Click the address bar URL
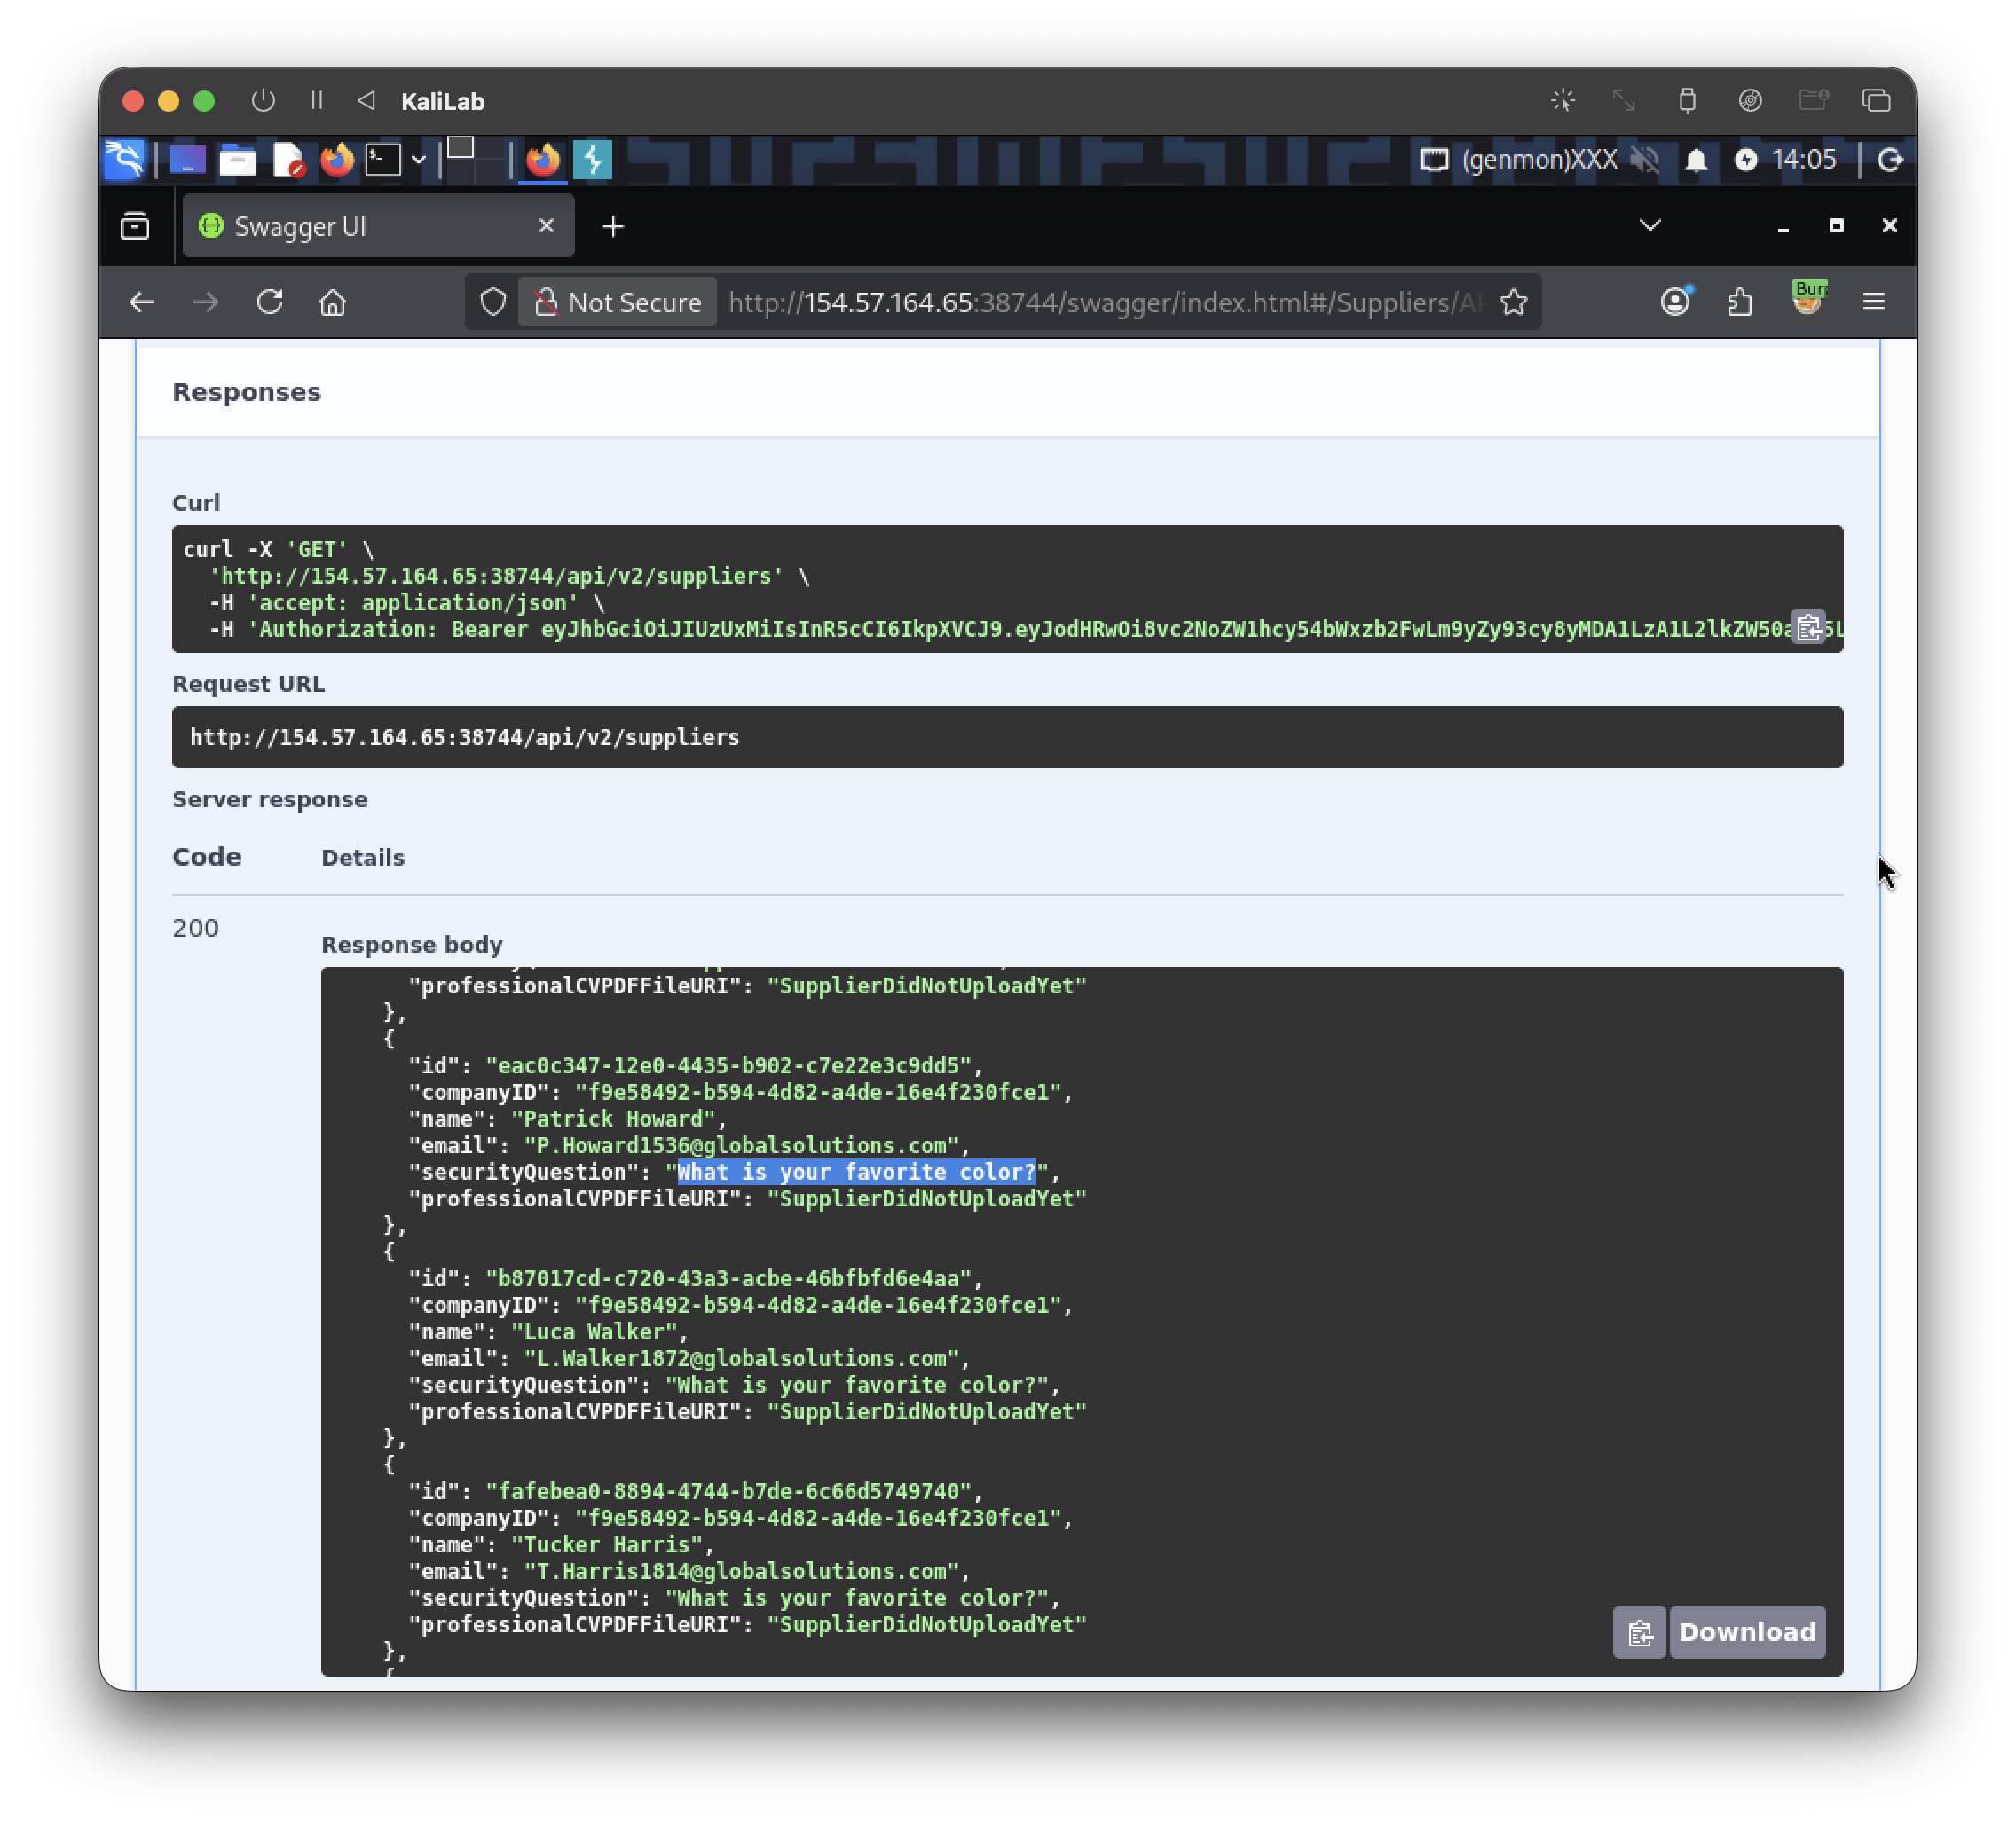 [x=1105, y=302]
